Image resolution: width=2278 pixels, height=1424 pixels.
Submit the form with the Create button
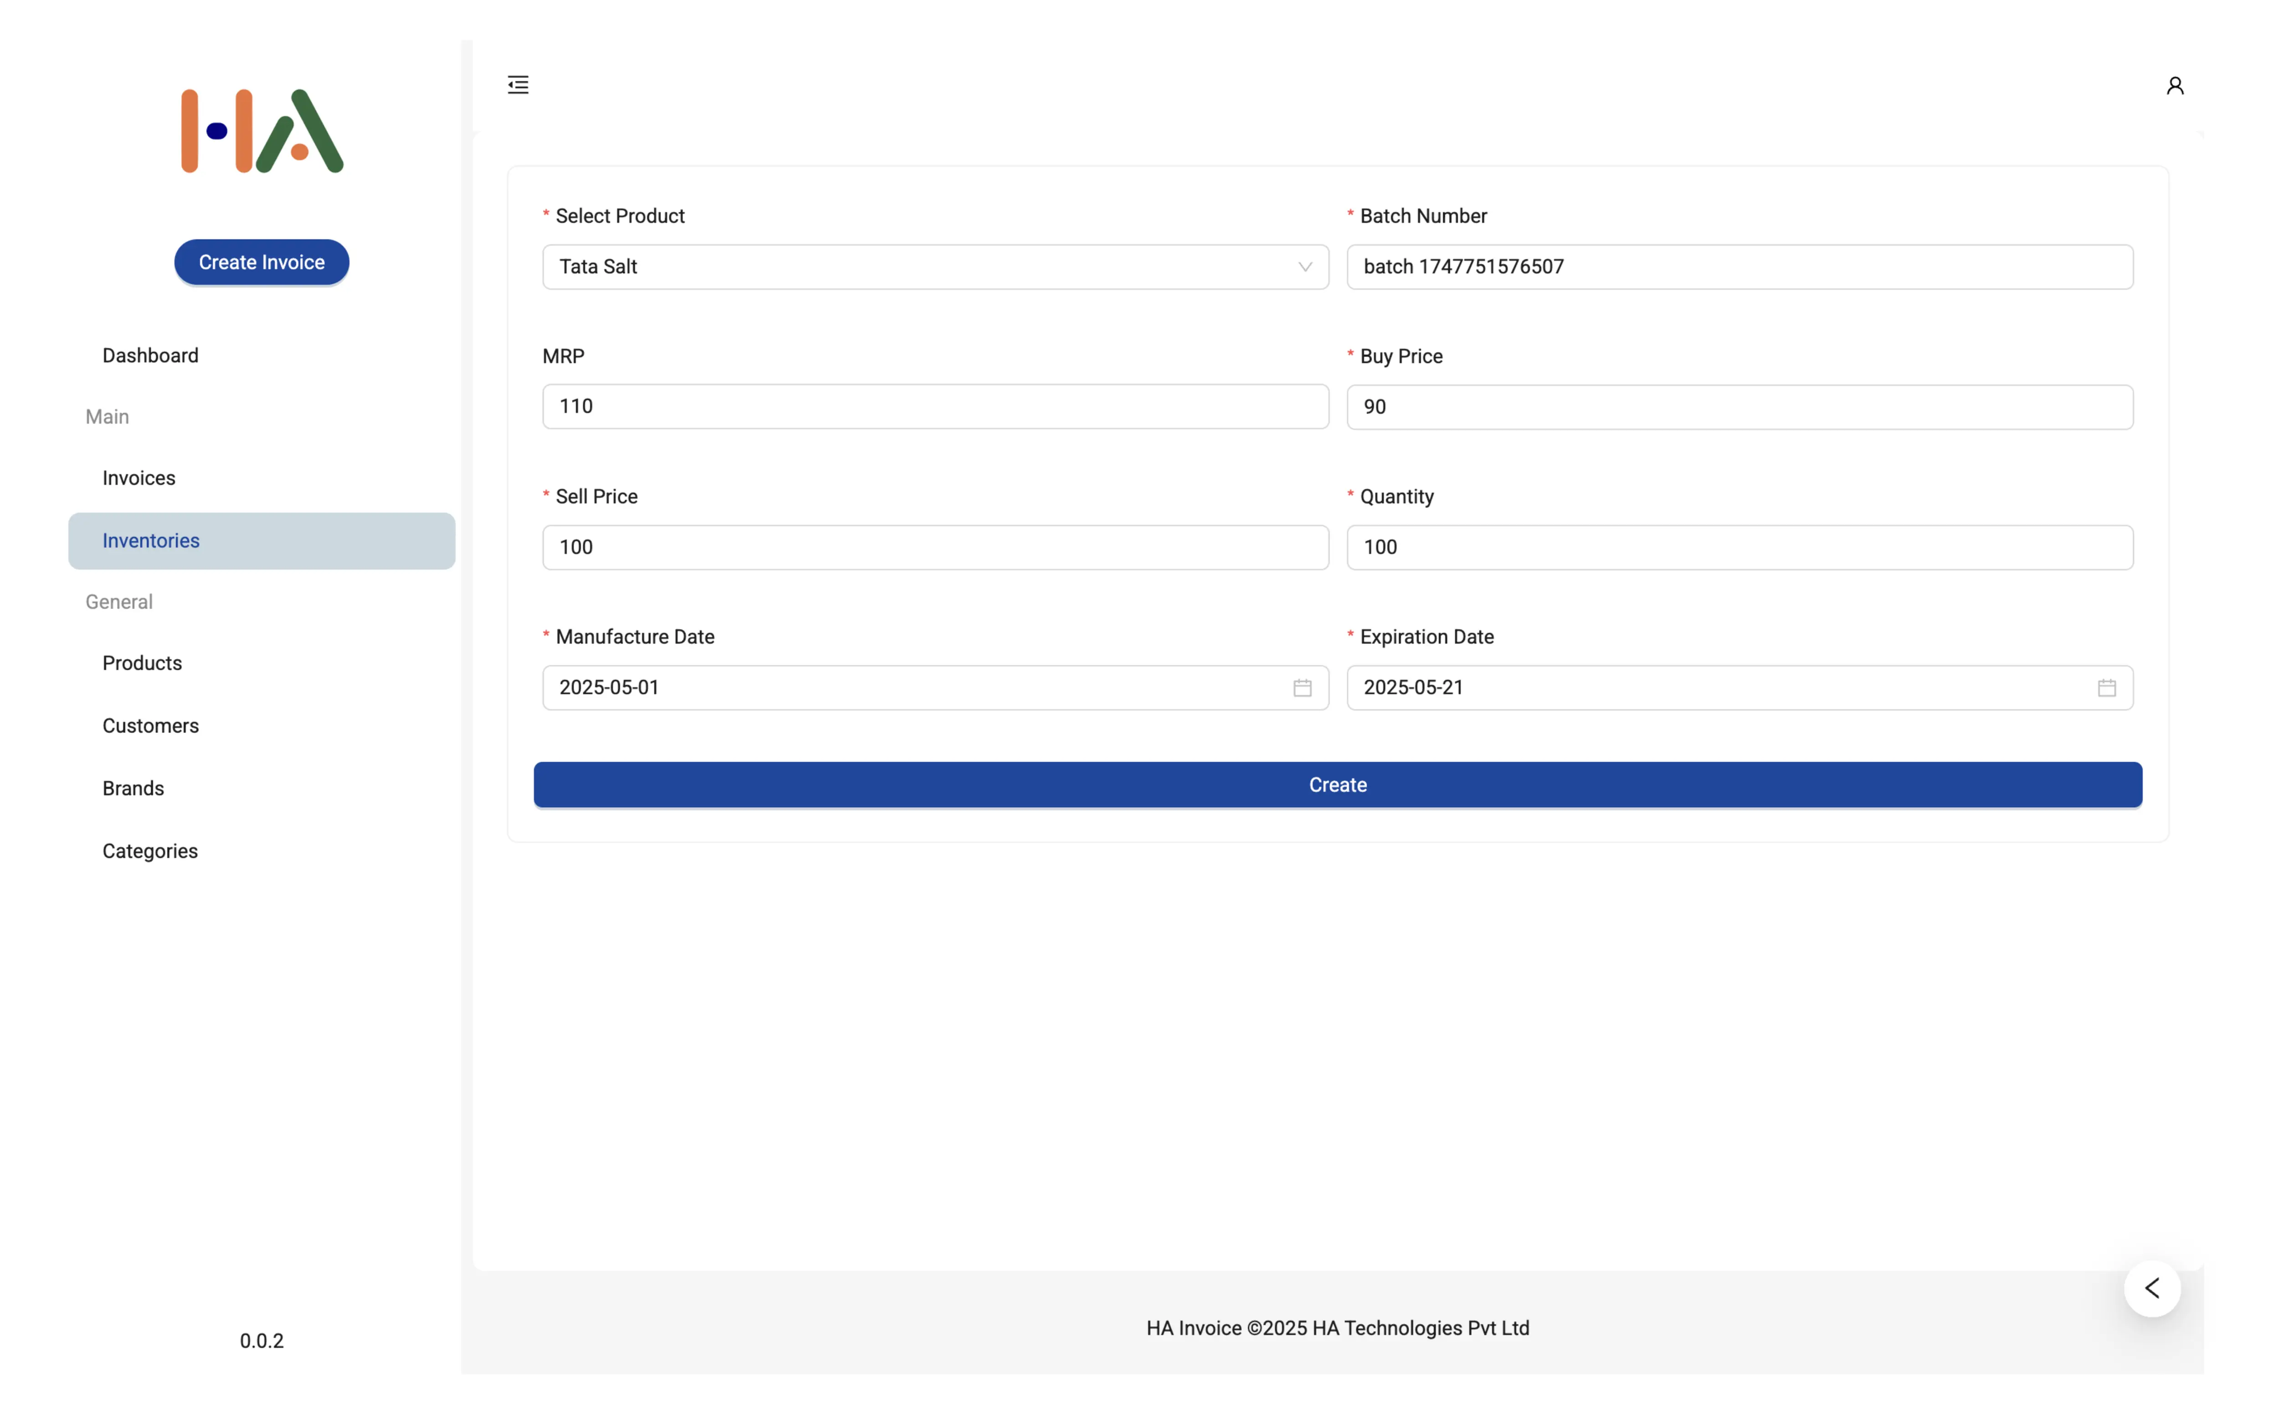1338,785
